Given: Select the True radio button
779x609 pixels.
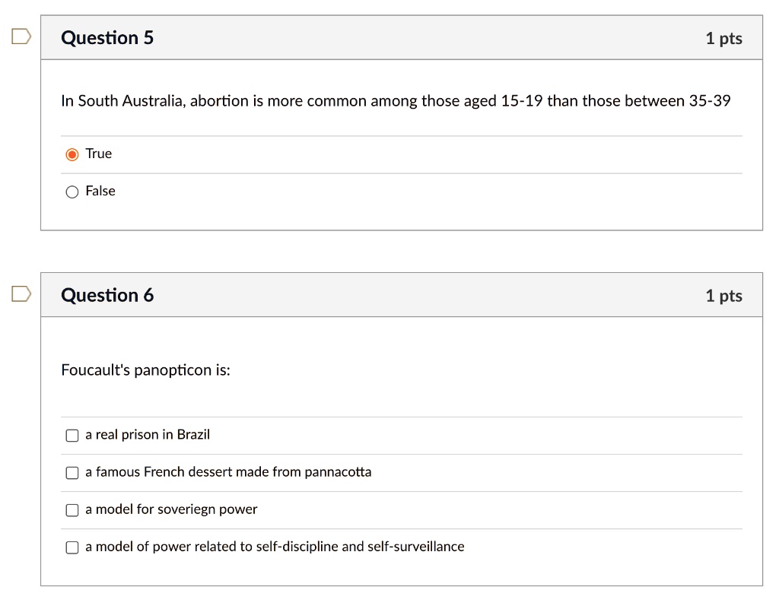Looking at the screenshot, I should 72,154.
